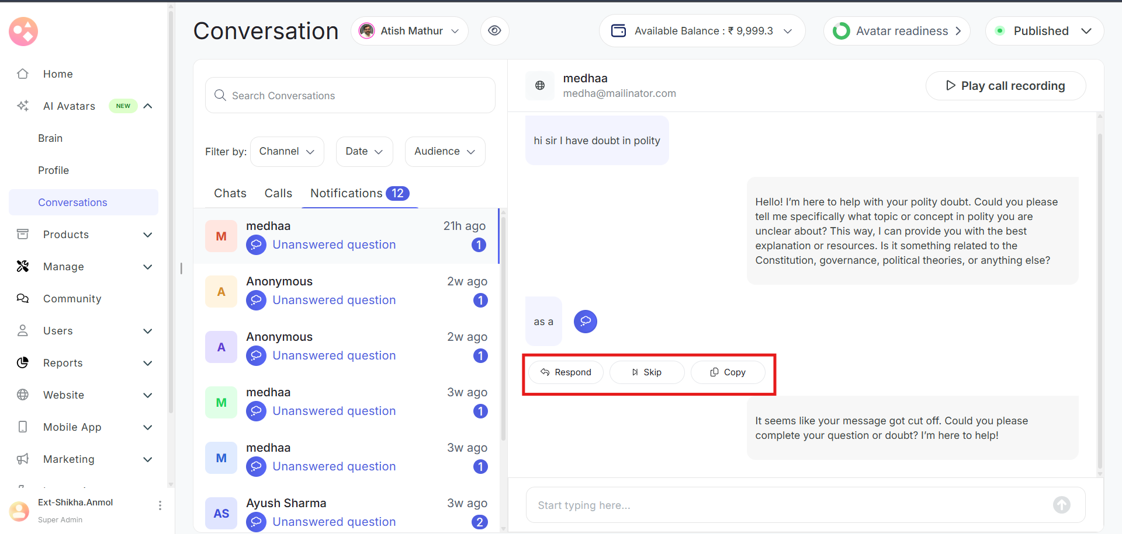Click the send arrow icon in message box
This screenshot has width=1122, height=534.
point(1061,505)
